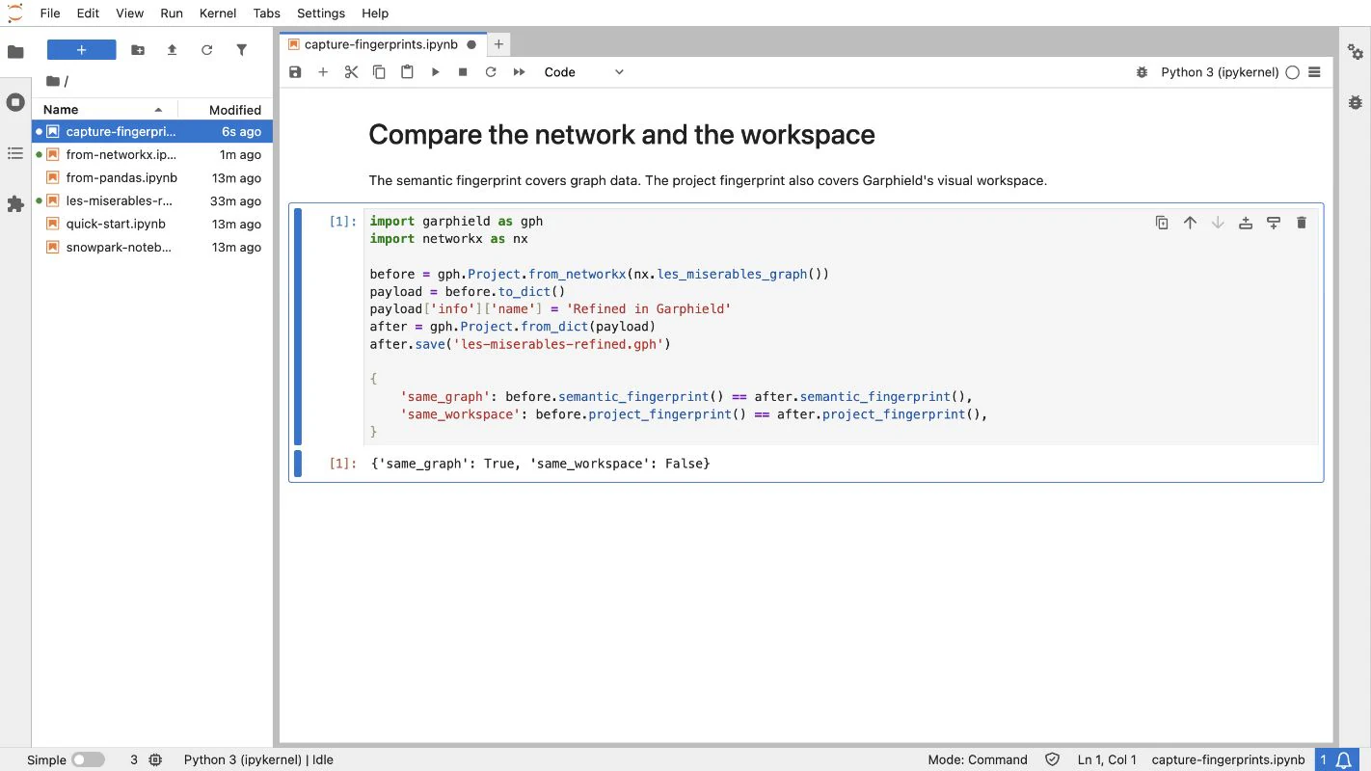The height and width of the screenshot is (771, 1371).
Task: Expand the Code cell type dropdown
Action: point(584,72)
